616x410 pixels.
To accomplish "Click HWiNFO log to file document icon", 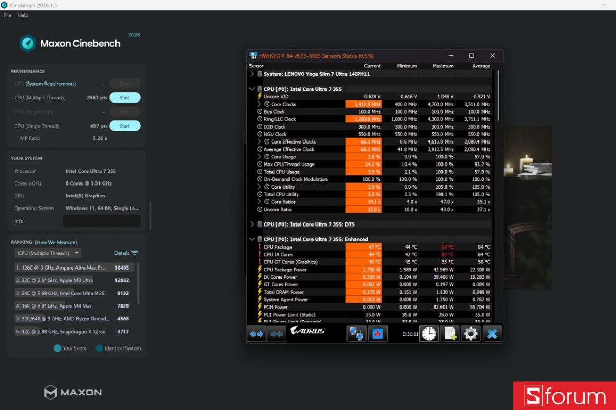I will (450, 334).
